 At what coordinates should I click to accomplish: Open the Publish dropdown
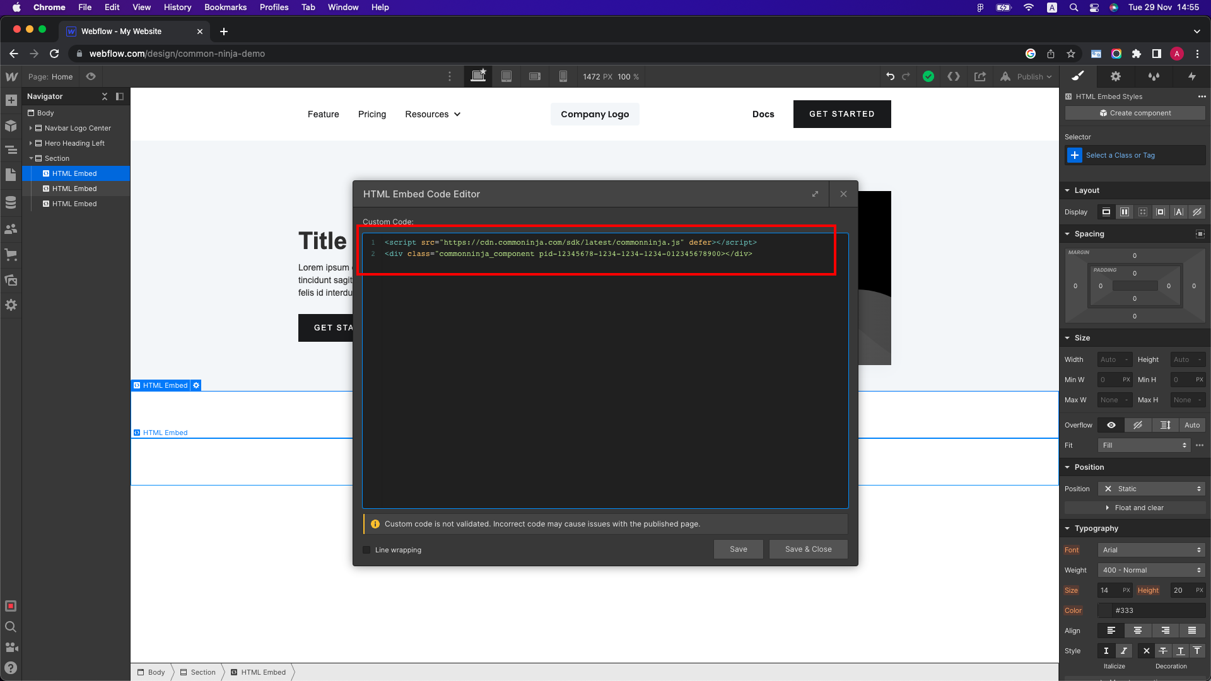point(1027,76)
